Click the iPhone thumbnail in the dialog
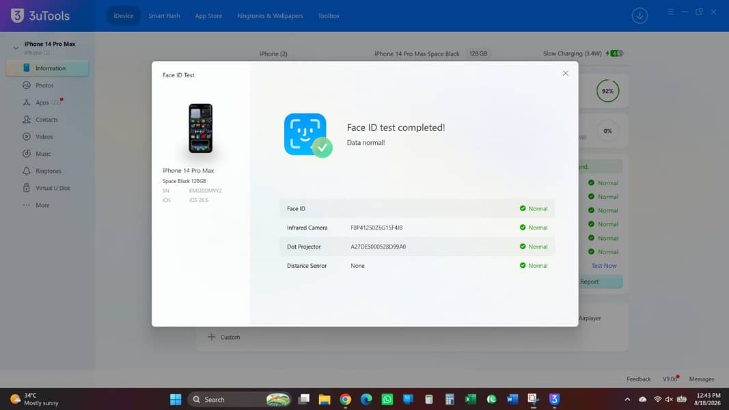This screenshot has height=410, width=729. pyautogui.click(x=200, y=128)
